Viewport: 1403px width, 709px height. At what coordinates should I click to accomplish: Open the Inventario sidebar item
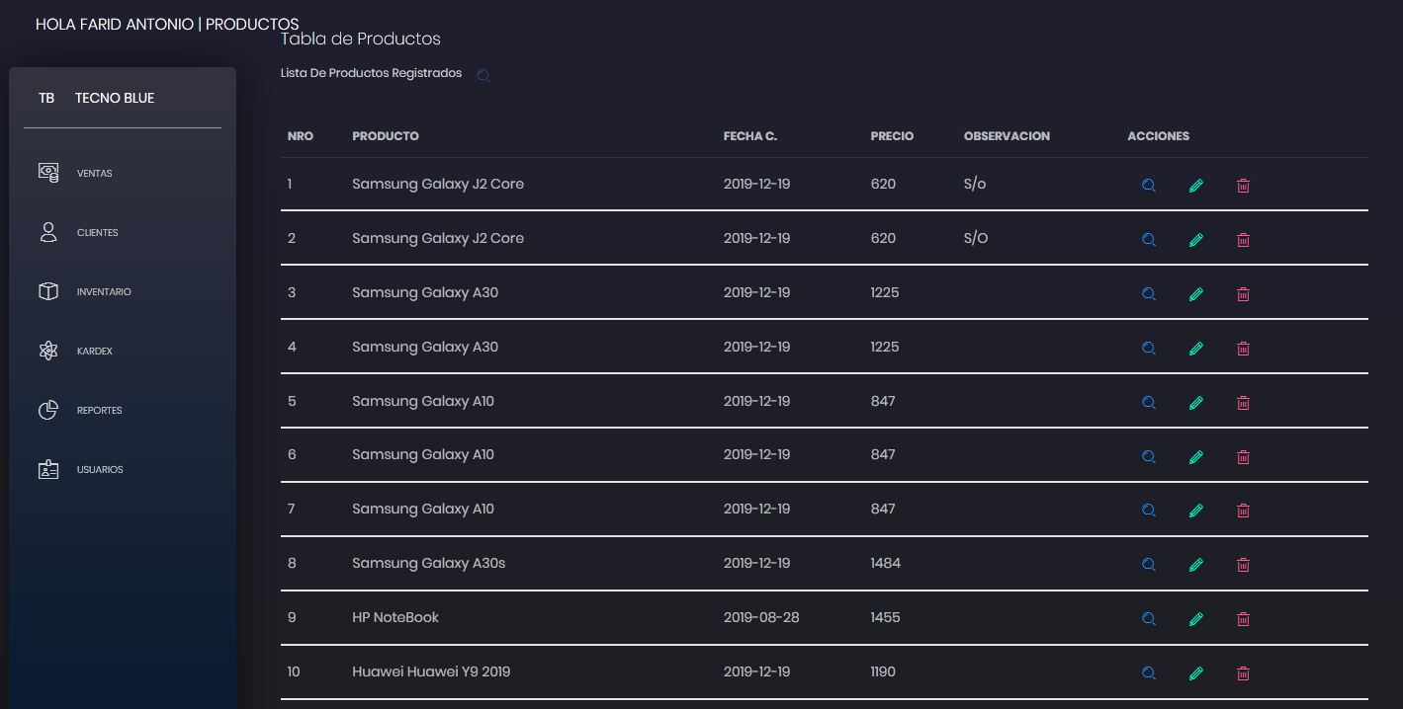tap(103, 292)
